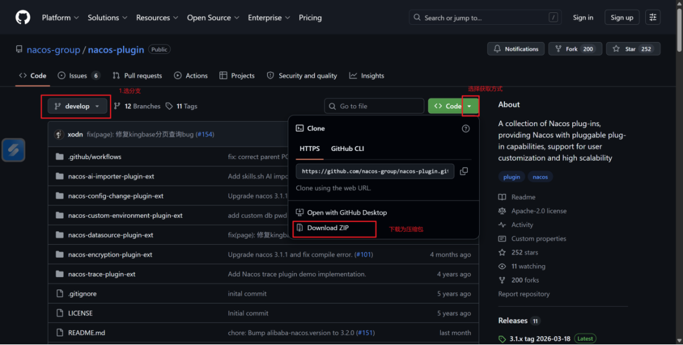
Task: Focus the Search or jump to field
Action: click(485, 17)
